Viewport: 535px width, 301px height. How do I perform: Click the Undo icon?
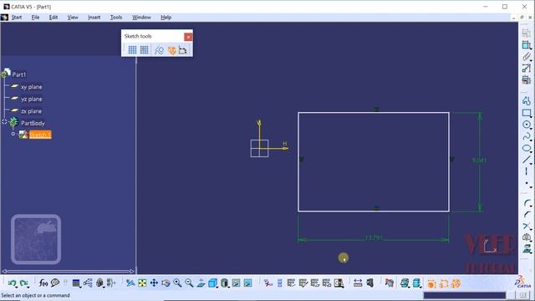pyautogui.click(x=12, y=283)
